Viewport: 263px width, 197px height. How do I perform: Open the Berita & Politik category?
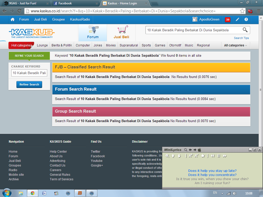tap(62, 45)
